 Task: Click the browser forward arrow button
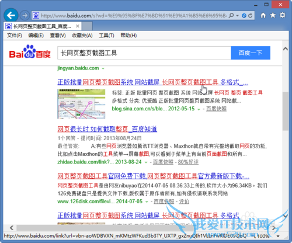click(x=25, y=15)
